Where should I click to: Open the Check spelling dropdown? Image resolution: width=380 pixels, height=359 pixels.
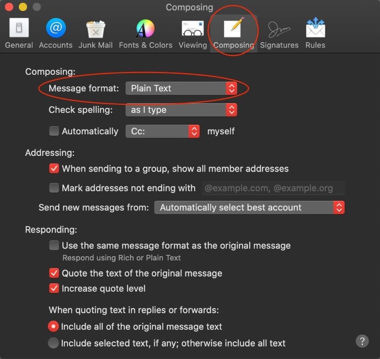click(x=181, y=110)
